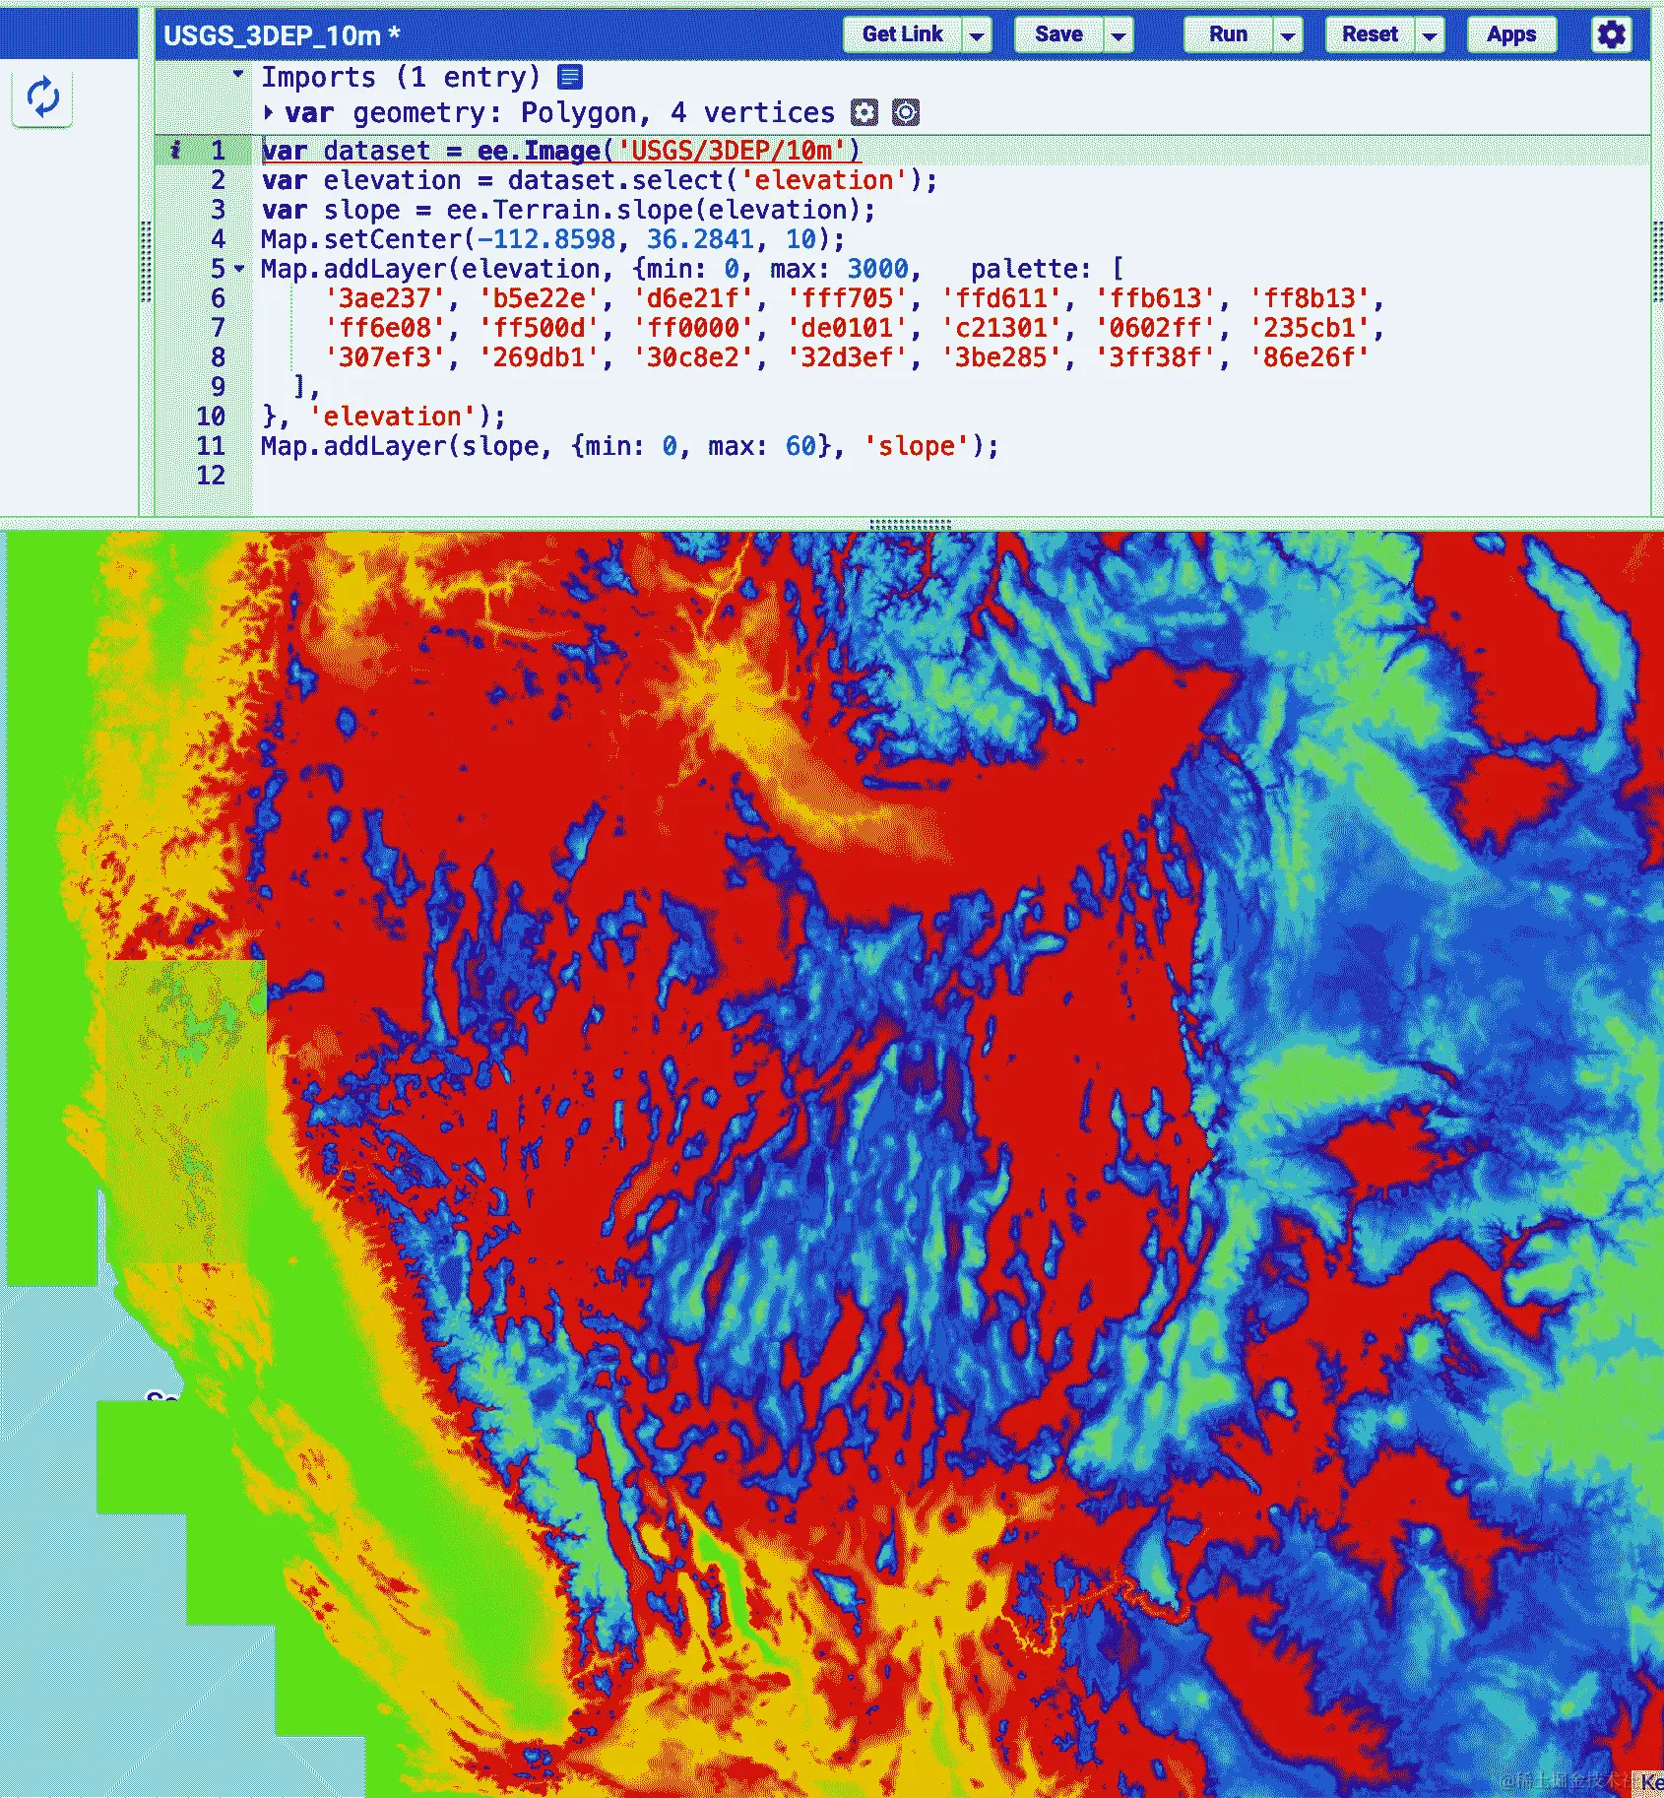Open the Apps panel
1664x1798 pixels.
coord(1510,34)
